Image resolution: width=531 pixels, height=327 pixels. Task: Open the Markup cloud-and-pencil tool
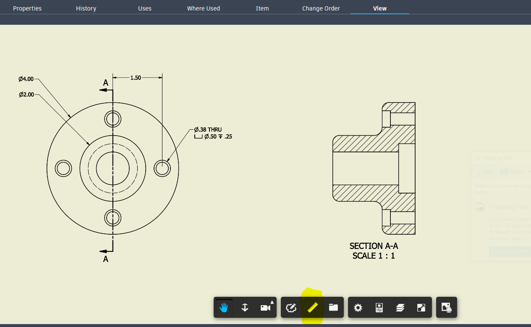coord(291,308)
